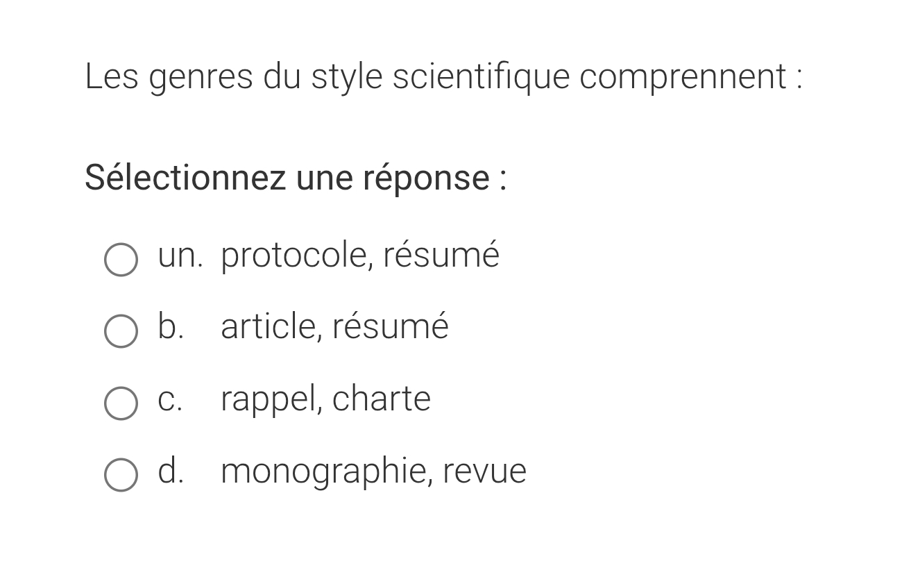This screenshot has height=568, width=911.
Task: Click the word 'charte' in option c
Action: pyautogui.click(x=381, y=399)
